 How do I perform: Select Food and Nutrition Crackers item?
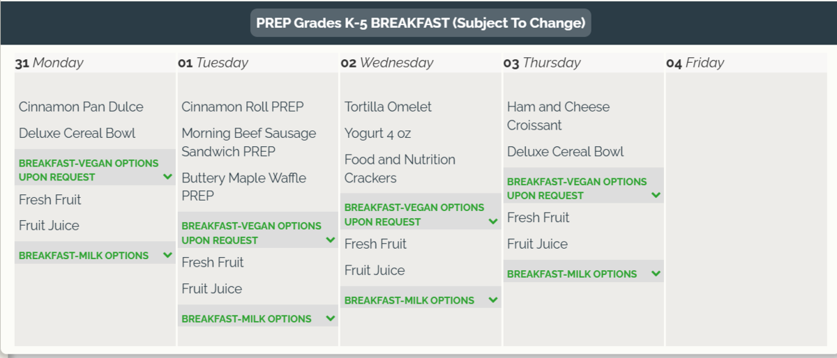[400, 169]
